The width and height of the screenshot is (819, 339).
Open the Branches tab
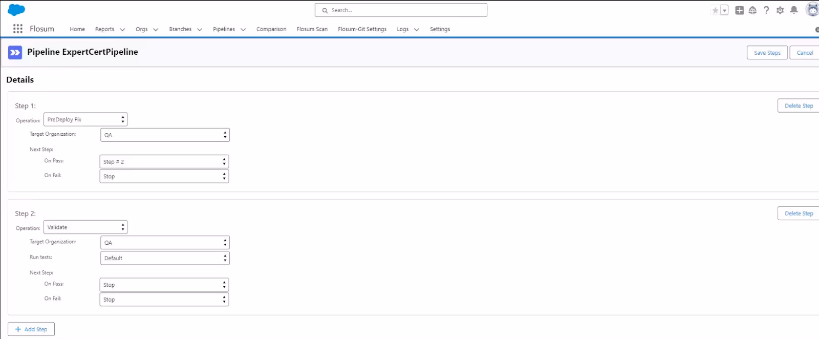[180, 29]
